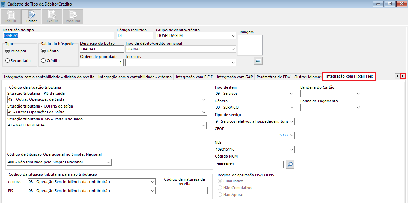The height and width of the screenshot is (203, 408).
Task: Open the Tipo de item dropdown
Action: coord(291,93)
